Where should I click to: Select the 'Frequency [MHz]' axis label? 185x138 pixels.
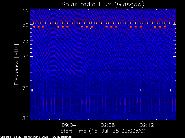click(x=16, y=64)
